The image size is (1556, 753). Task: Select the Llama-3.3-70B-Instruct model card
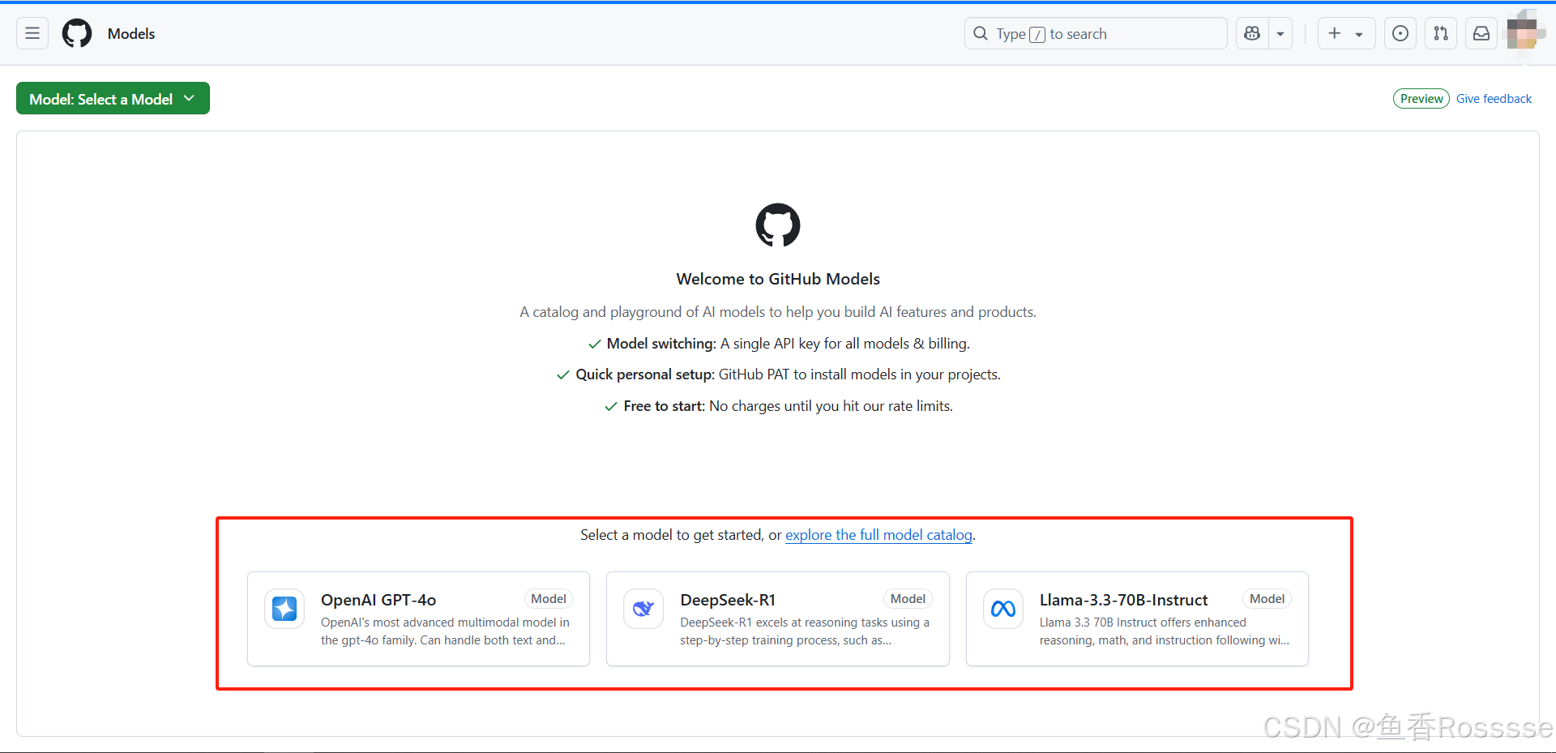click(1137, 618)
